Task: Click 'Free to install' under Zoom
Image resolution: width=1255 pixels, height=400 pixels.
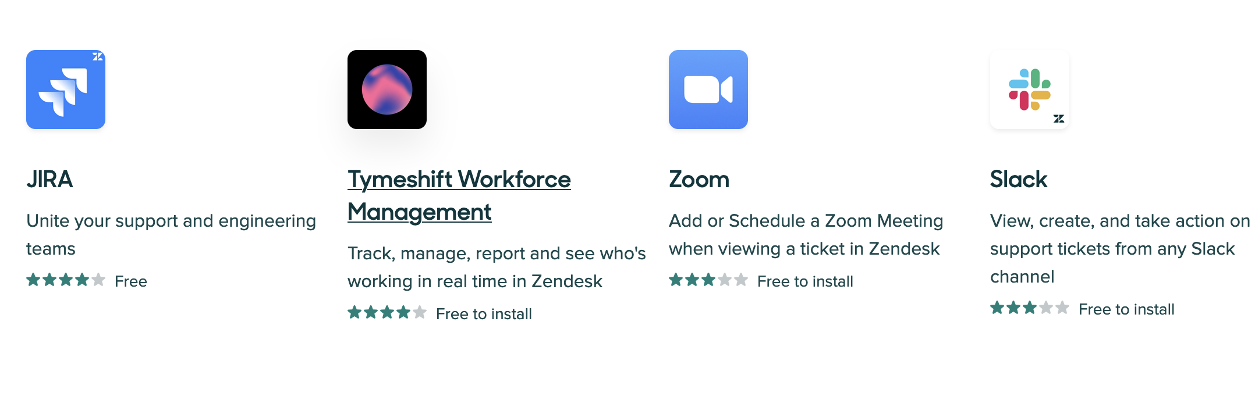Action: (x=805, y=281)
